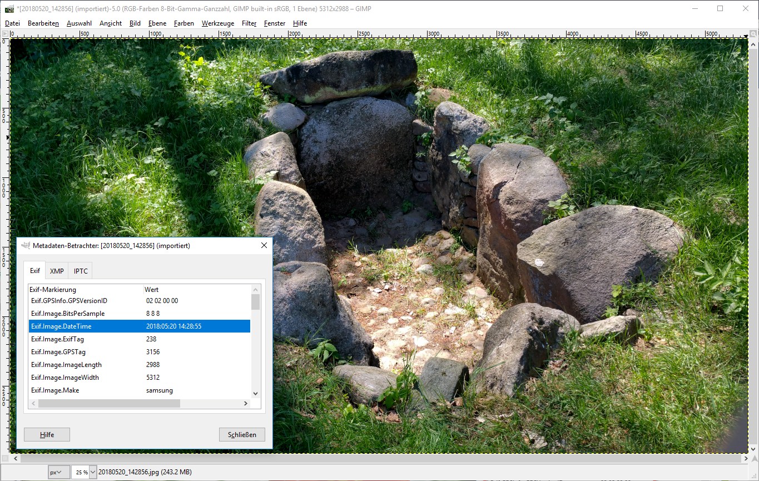The width and height of the screenshot is (759, 481).
Task: Close the Metadaten-Betrachter dialog with X
Action: tap(264, 245)
